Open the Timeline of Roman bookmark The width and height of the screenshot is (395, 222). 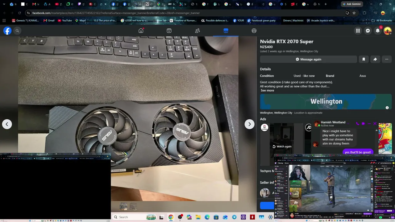tap(183, 21)
